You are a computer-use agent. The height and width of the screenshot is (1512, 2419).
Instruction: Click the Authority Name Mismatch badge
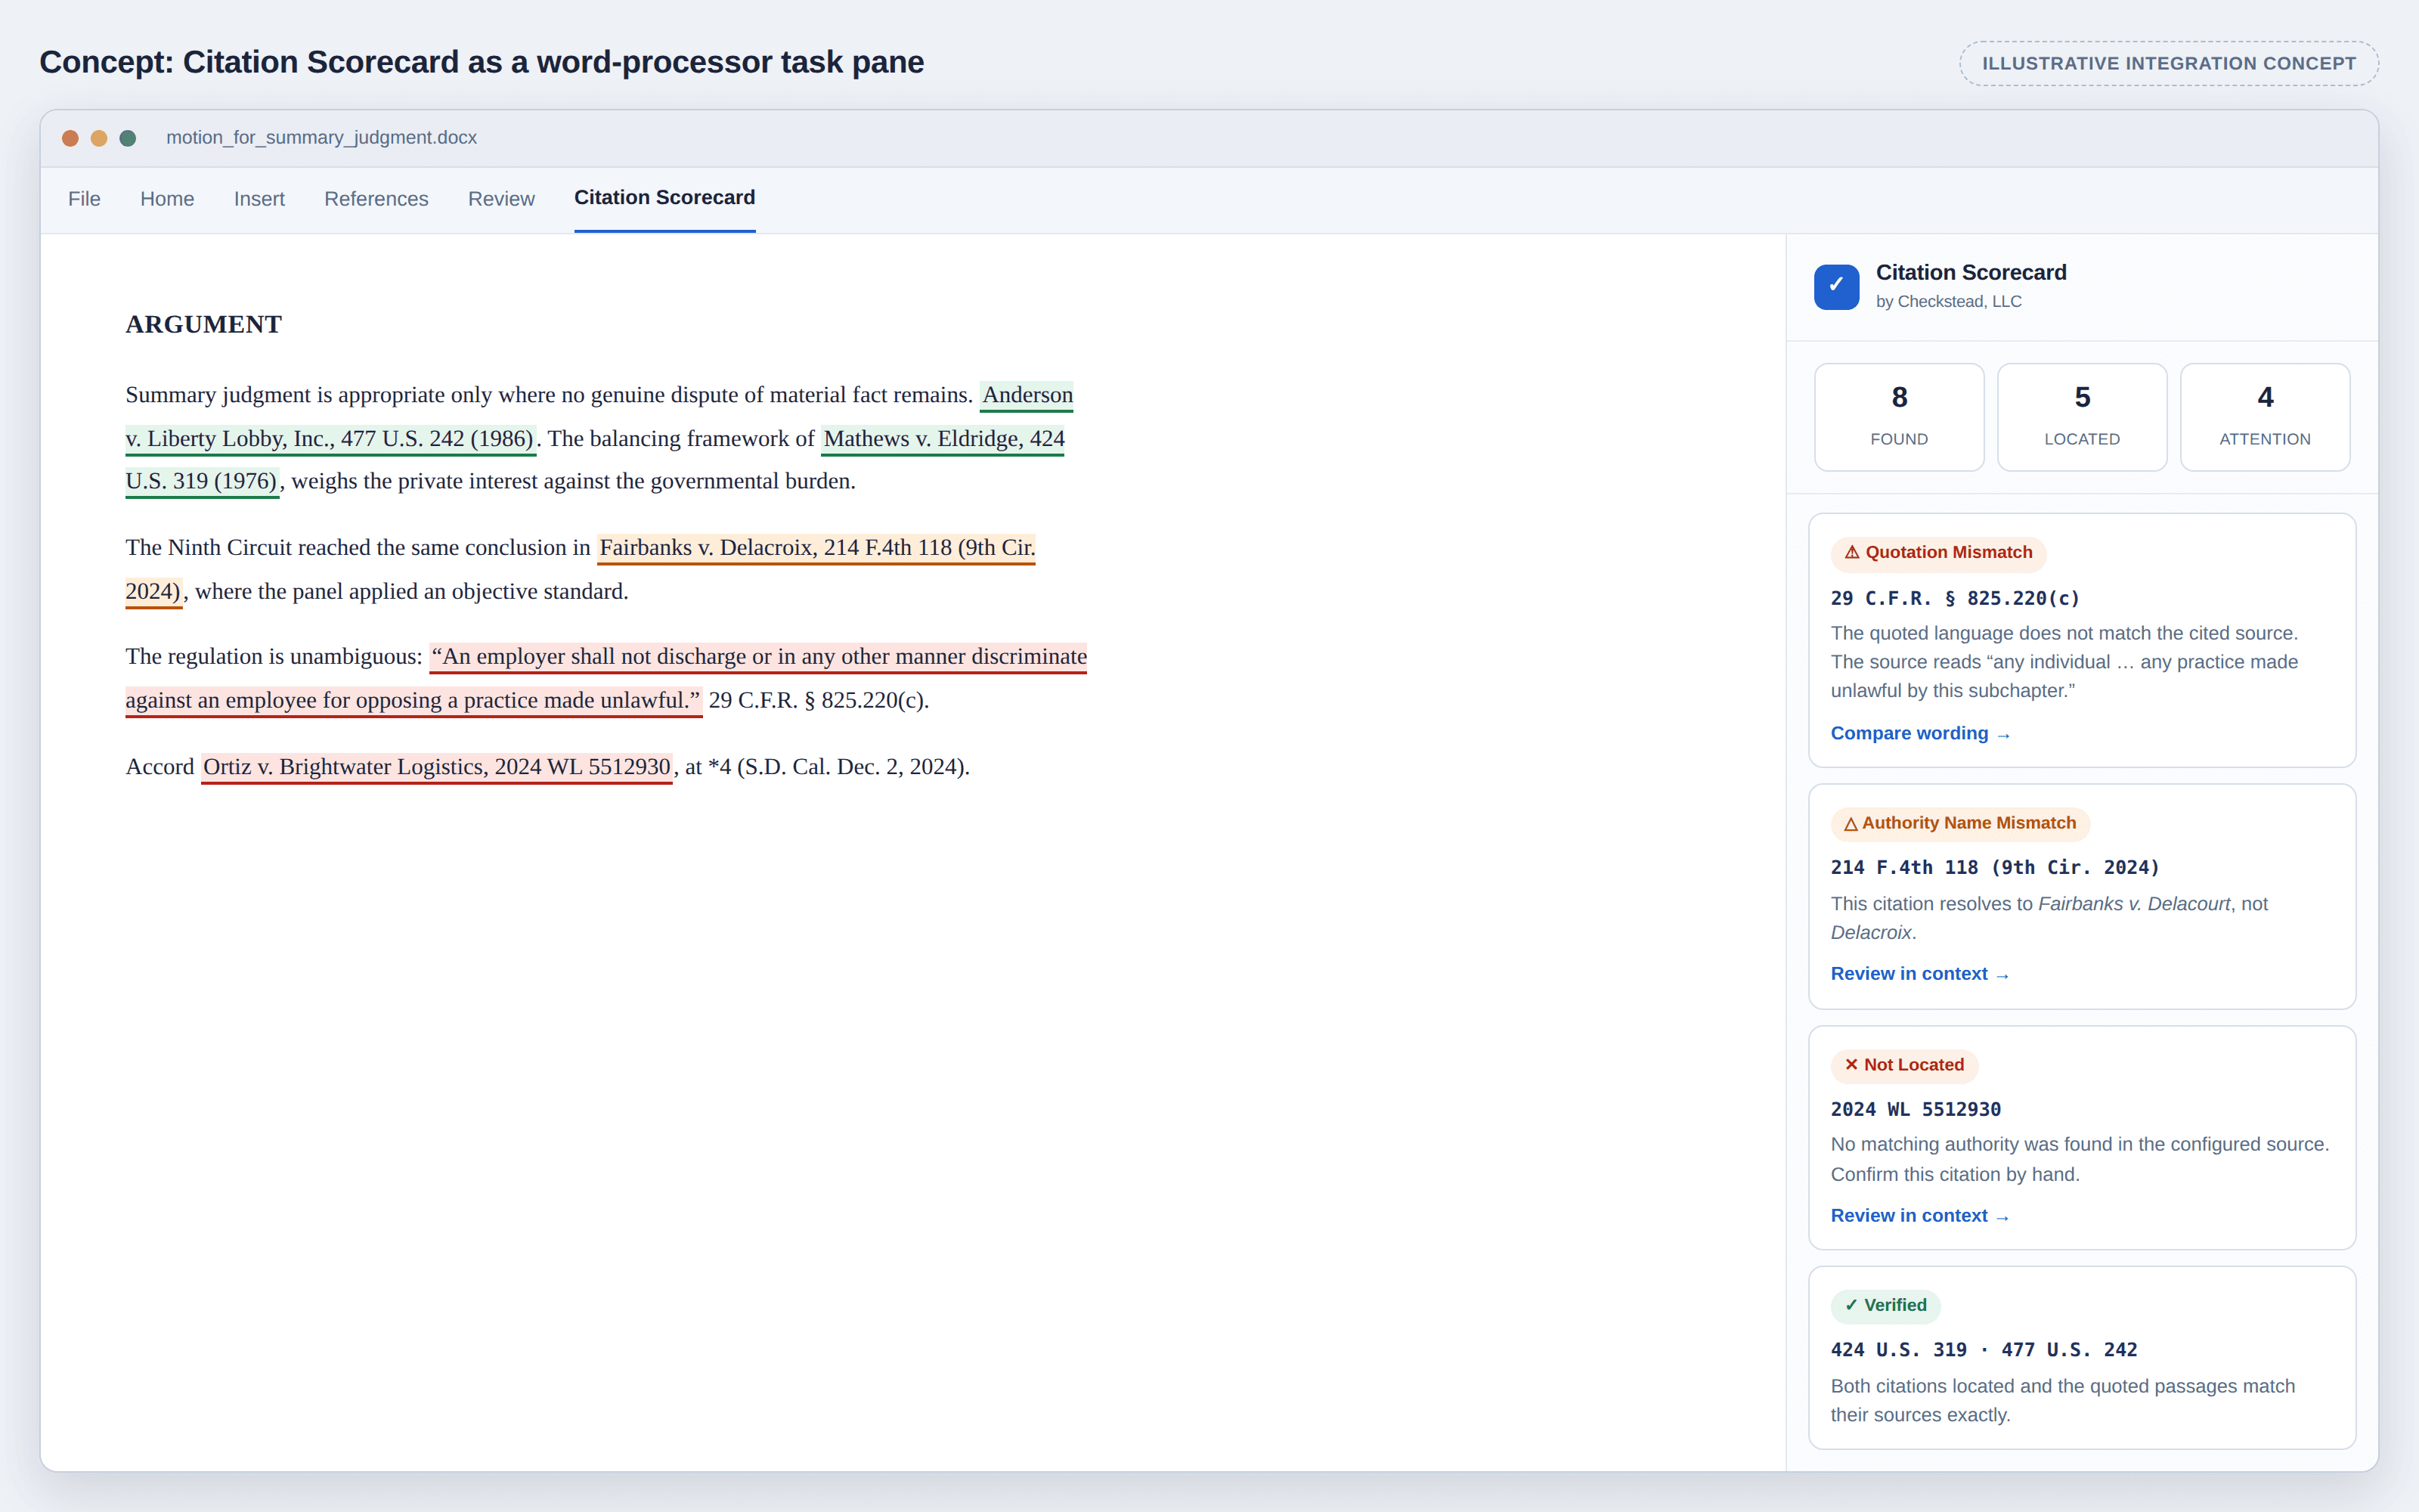pos(1959,823)
